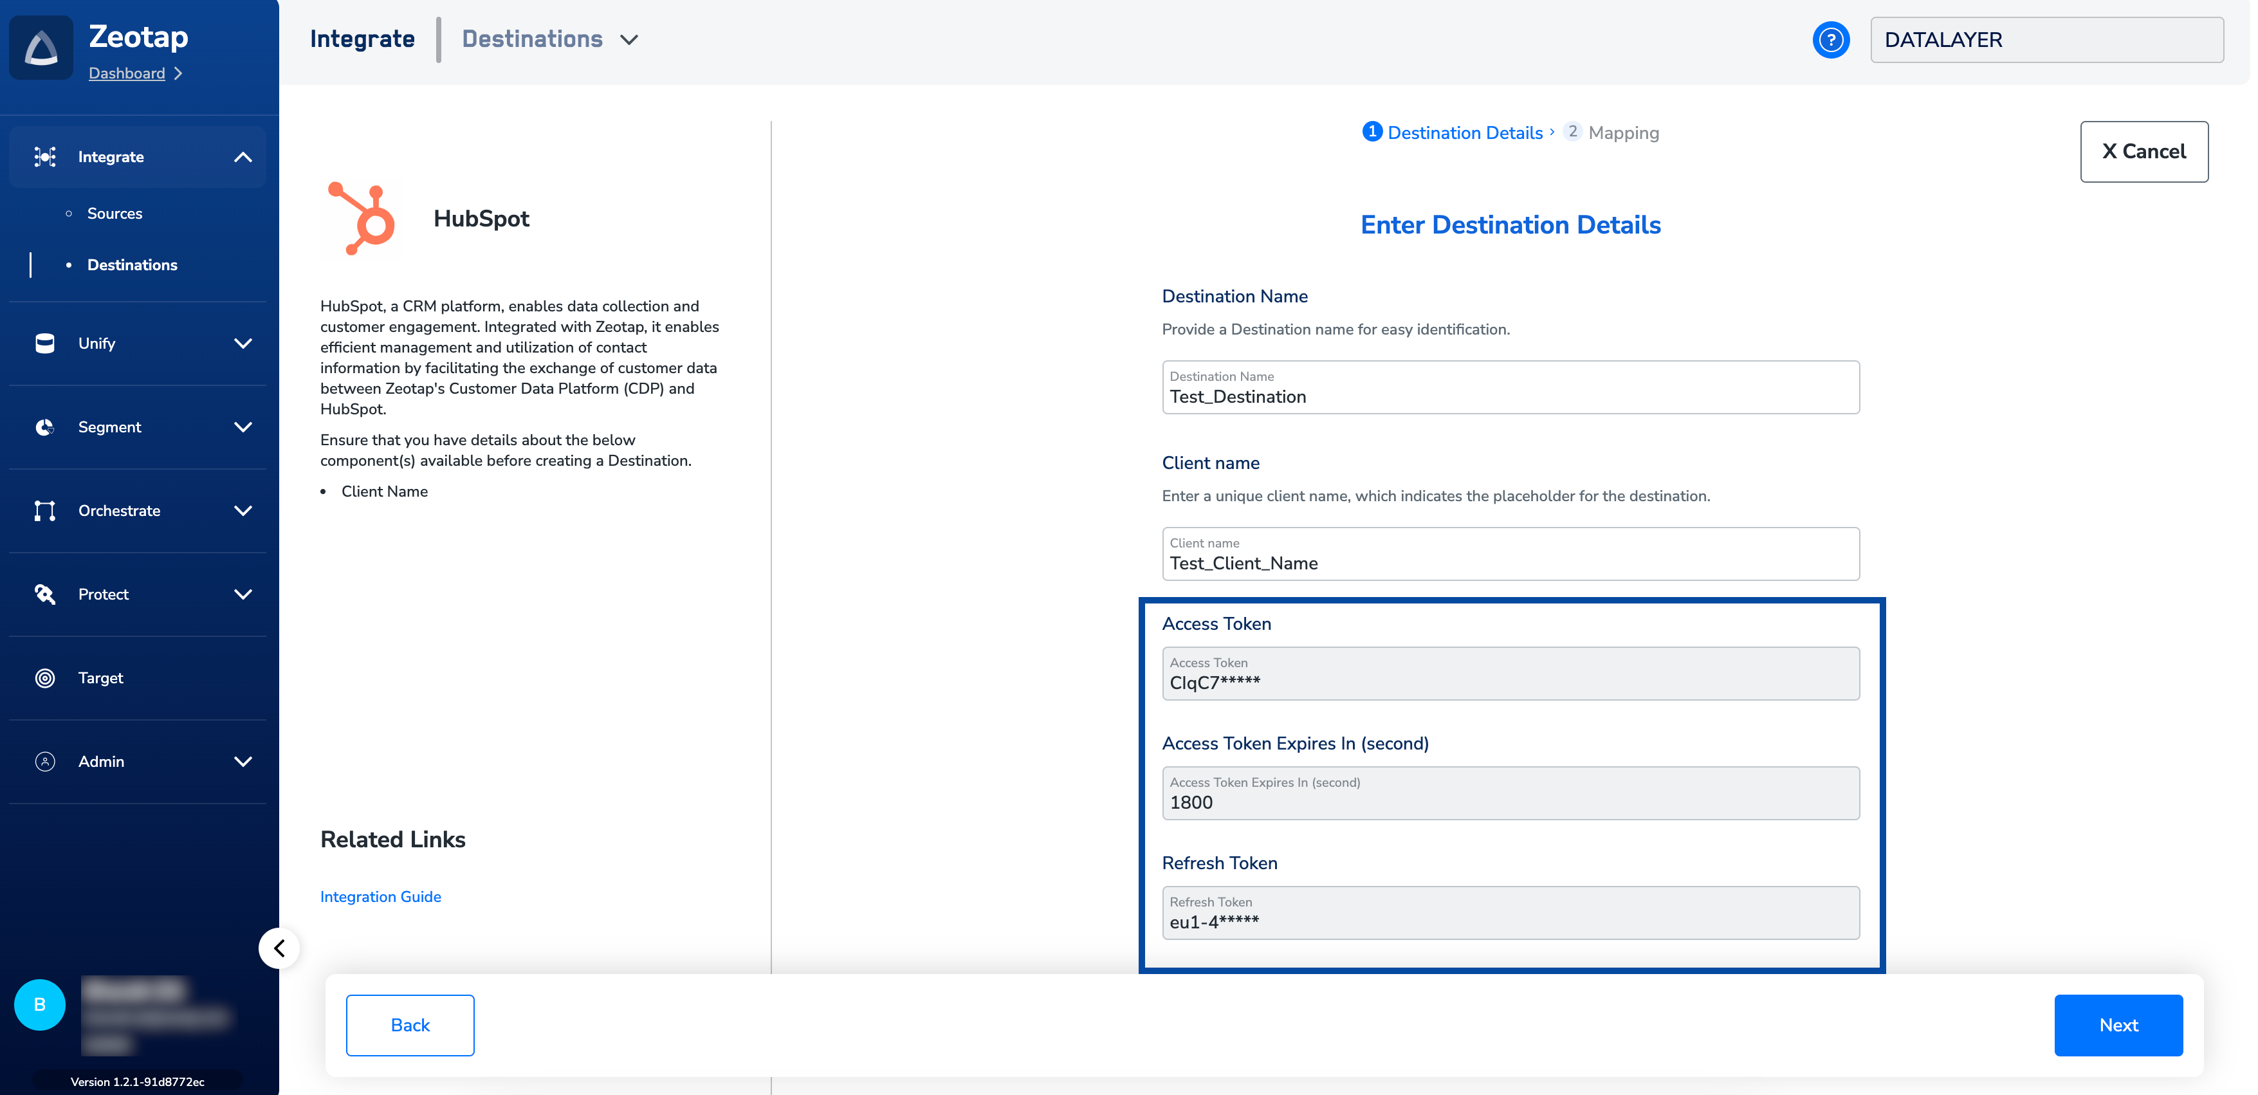The image size is (2258, 1095).
Task: Collapse the Integrate menu section
Action: [243, 157]
